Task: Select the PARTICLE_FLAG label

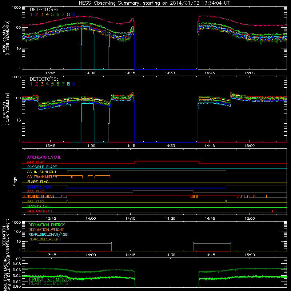Action: click(40, 196)
